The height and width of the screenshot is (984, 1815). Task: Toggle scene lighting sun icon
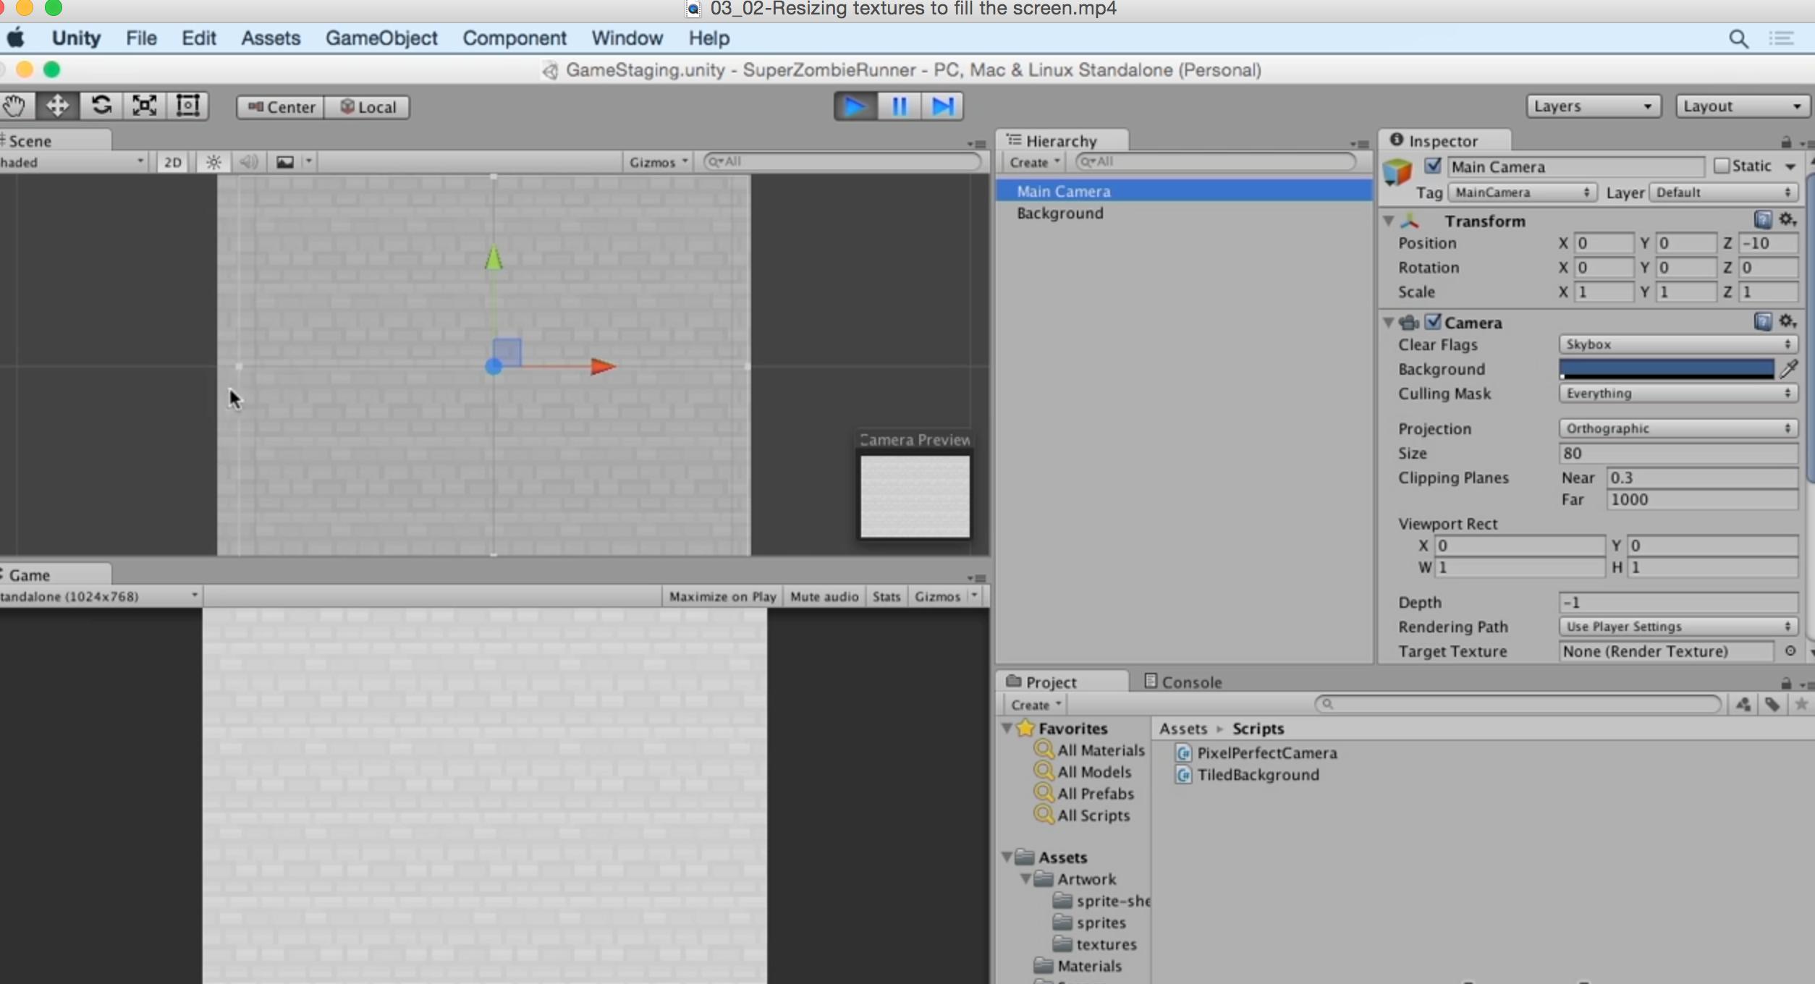213,162
